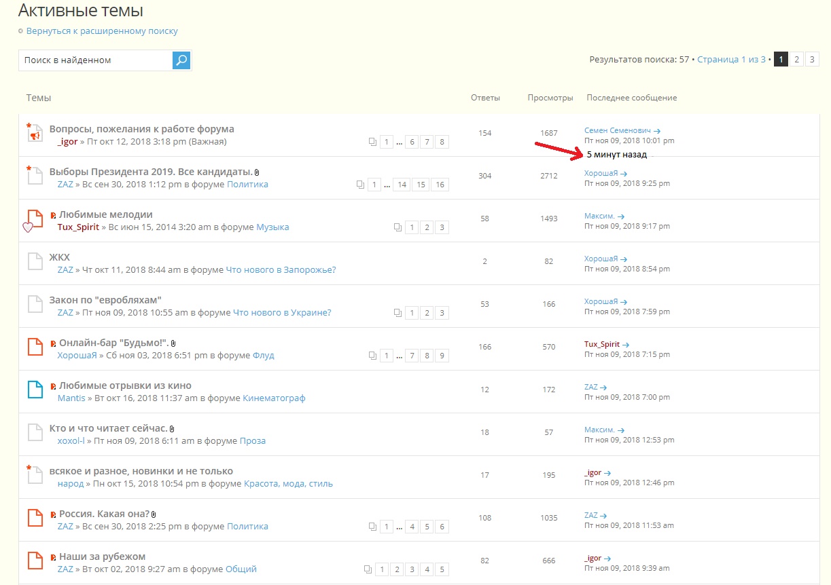Screen dimensions: 831x585
Task: Click the blue topic icon for Любимые отрывки из кино
Action: tap(34, 390)
